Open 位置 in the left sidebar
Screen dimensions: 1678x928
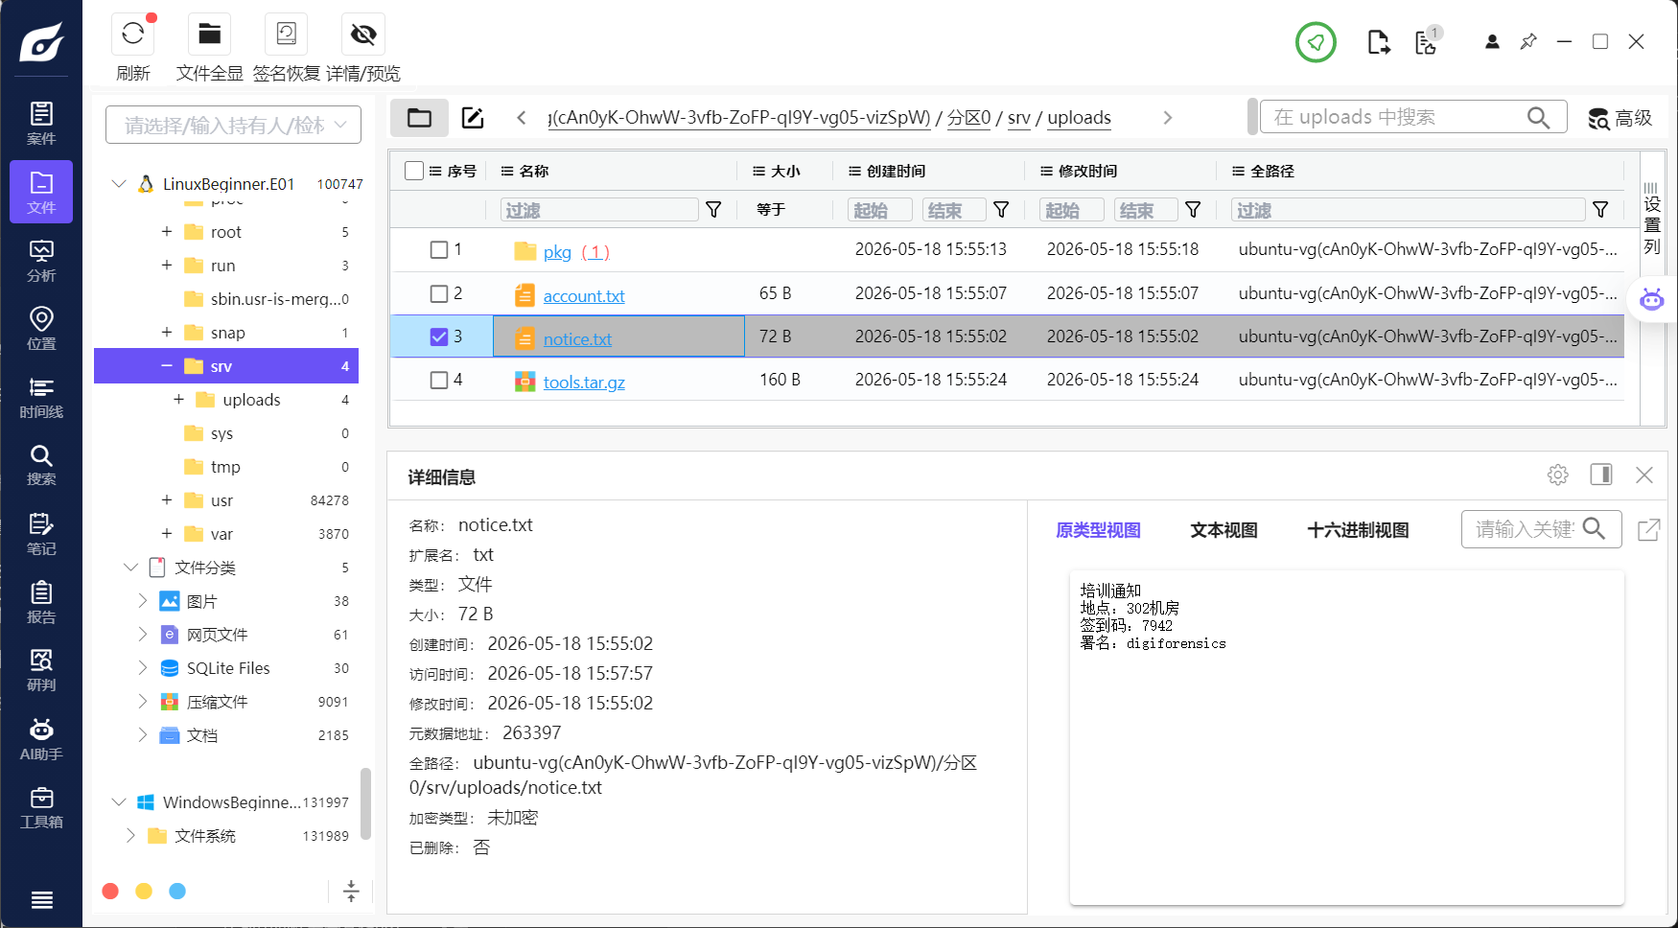coord(41,329)
